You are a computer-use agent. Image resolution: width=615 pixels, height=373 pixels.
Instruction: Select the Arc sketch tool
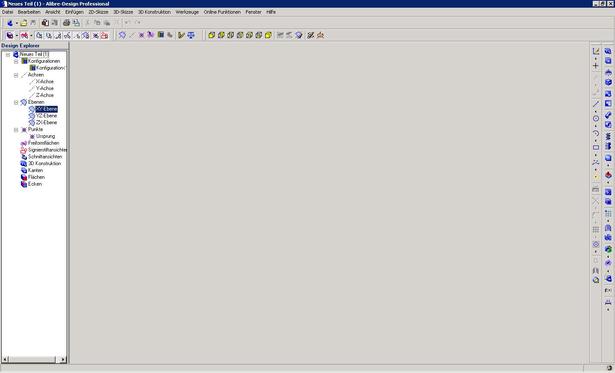[x=596, y=133]
